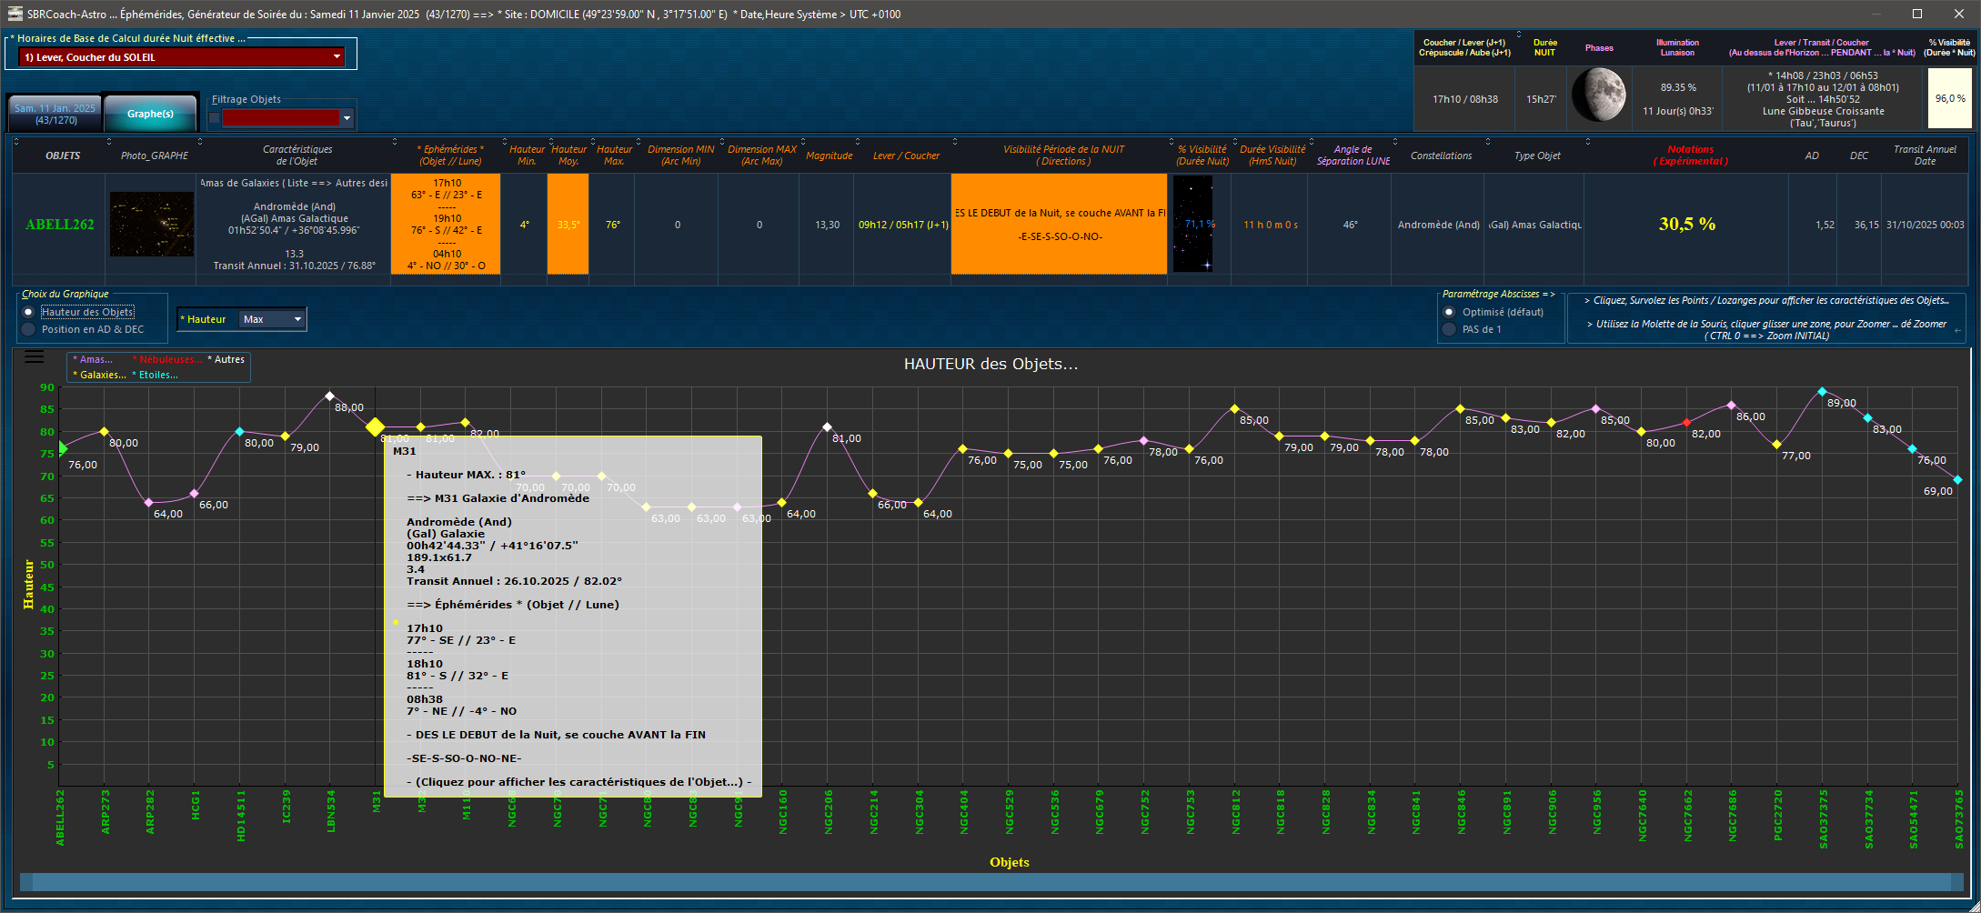This screenshot has height=913, width=1981.
Task: Click the small arrow in the zoom instructions box
Action: [1957, 331]
